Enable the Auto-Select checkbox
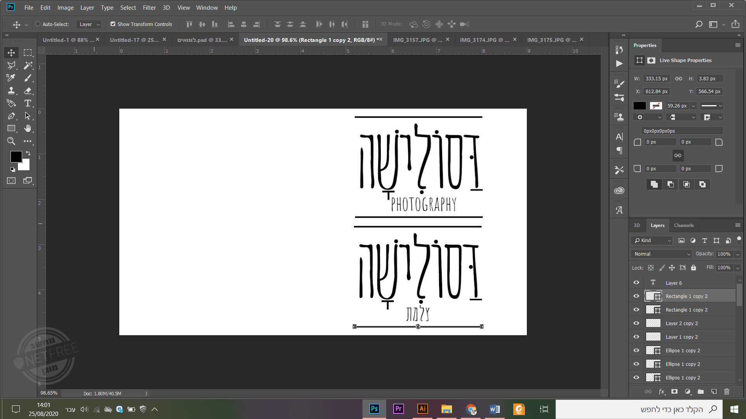The width and height of the screenshot is (746, 419). pyautogui.click(x=38, y=24)
